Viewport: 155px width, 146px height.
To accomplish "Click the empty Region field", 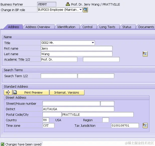I will point(106,120).
